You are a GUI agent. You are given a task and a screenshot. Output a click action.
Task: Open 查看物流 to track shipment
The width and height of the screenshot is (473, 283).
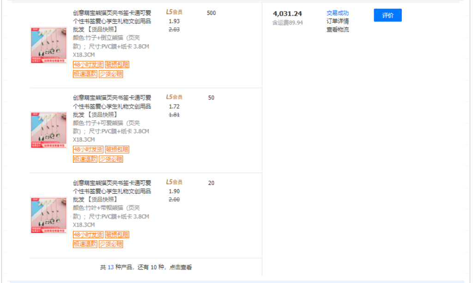click(338, 30)
